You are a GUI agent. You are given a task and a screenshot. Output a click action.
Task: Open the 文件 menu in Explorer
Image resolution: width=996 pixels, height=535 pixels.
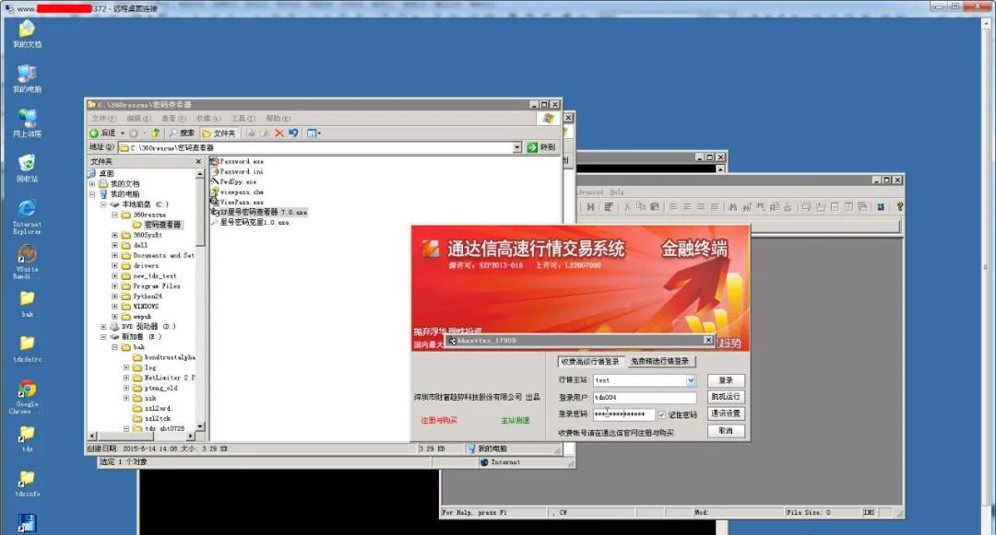coord(103,119)
